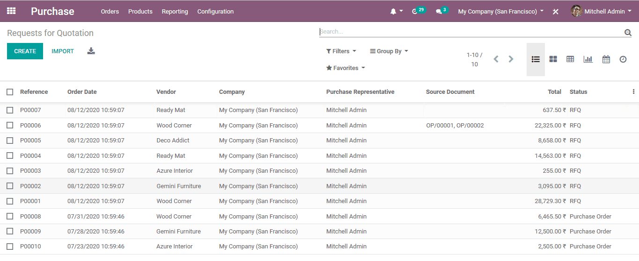Open optional columns three-dot menu
639x261 pixels.
click(x=633, y=92)
